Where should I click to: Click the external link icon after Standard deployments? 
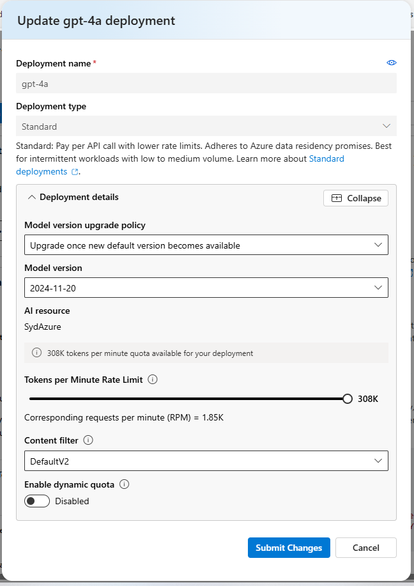[x=74, y=171]
